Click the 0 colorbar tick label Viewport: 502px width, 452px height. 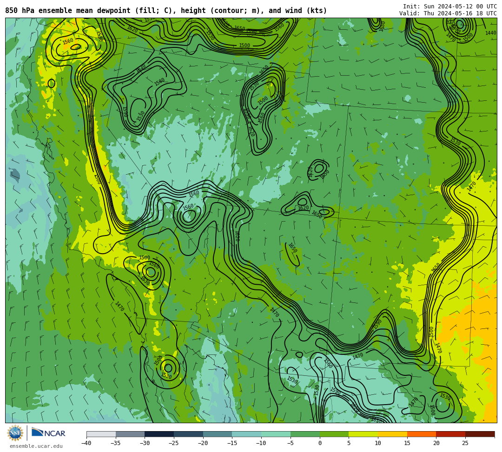coord(320,443)
